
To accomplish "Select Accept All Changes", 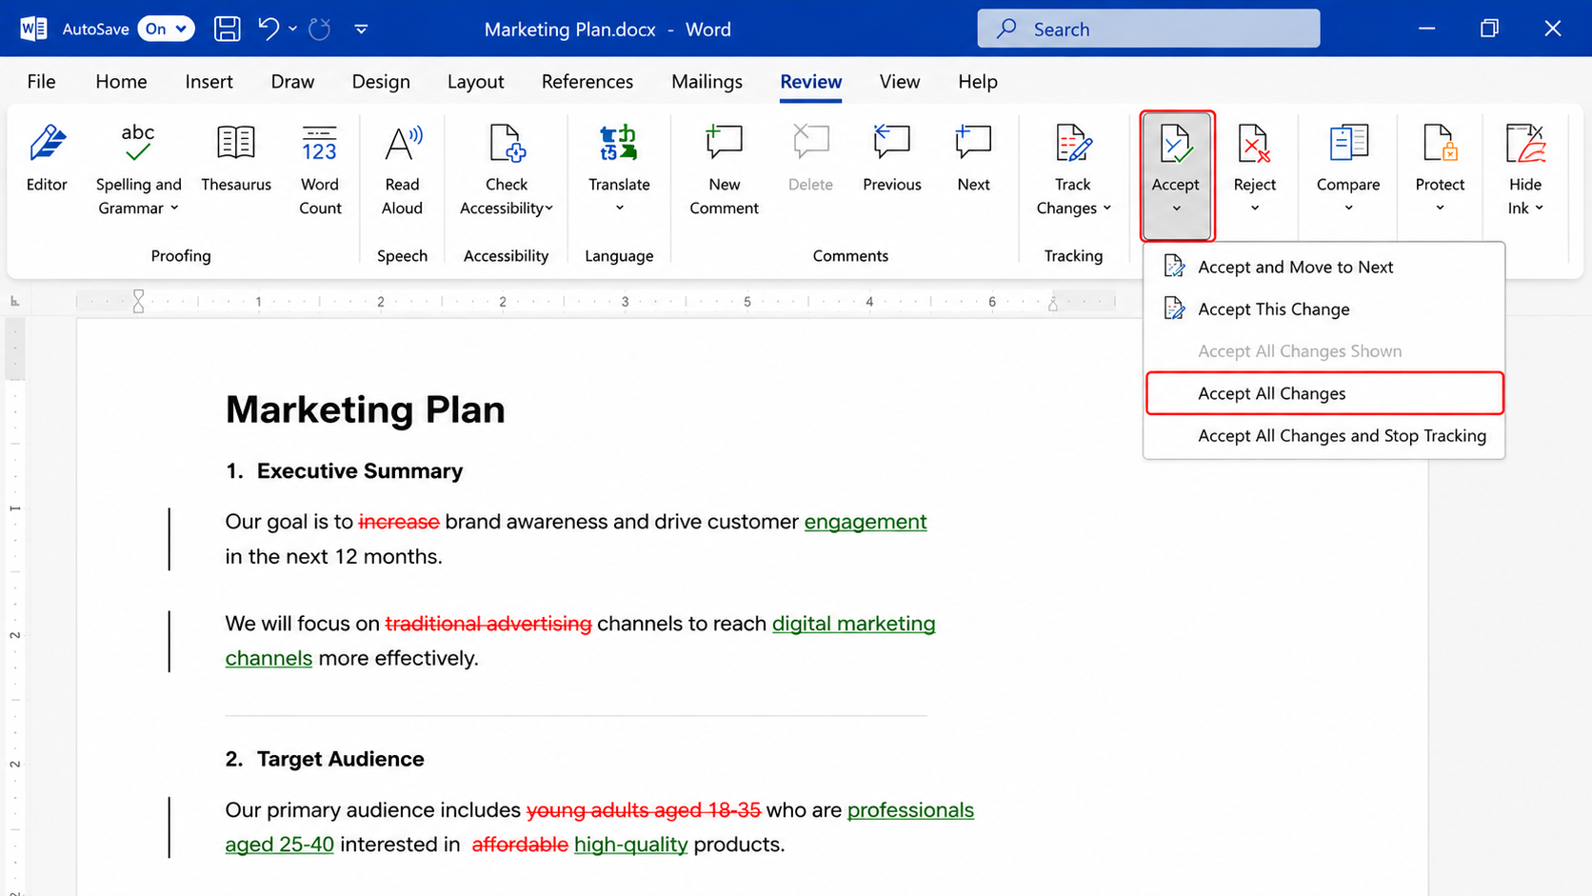I will (x=1323, y=393).
